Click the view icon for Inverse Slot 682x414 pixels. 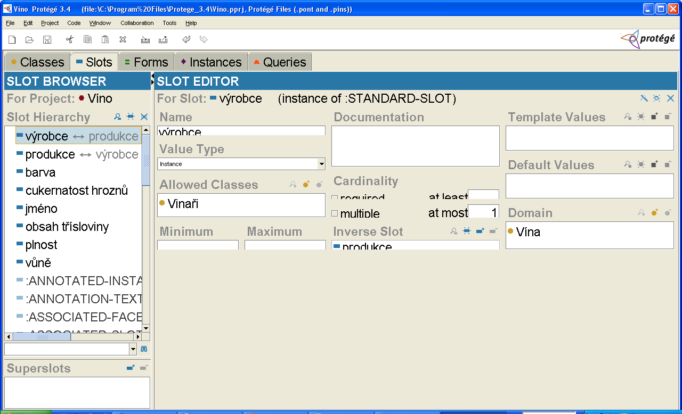(x=453, y=231)
